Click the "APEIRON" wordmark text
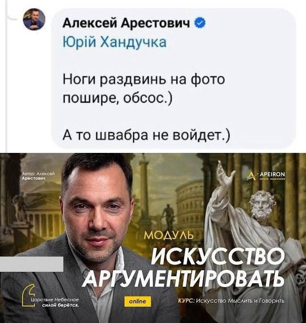Image resolution: width=306 pixels, height=323 pixels. (272, 175)
